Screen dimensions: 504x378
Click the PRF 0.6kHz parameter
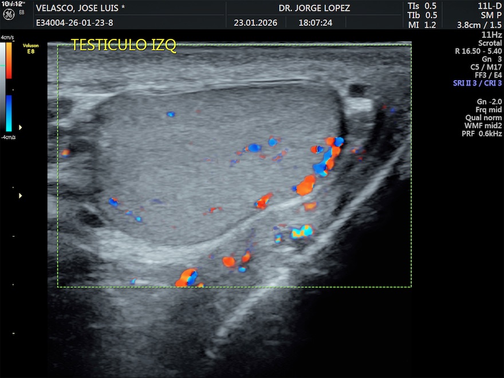[x=482, y=133]
